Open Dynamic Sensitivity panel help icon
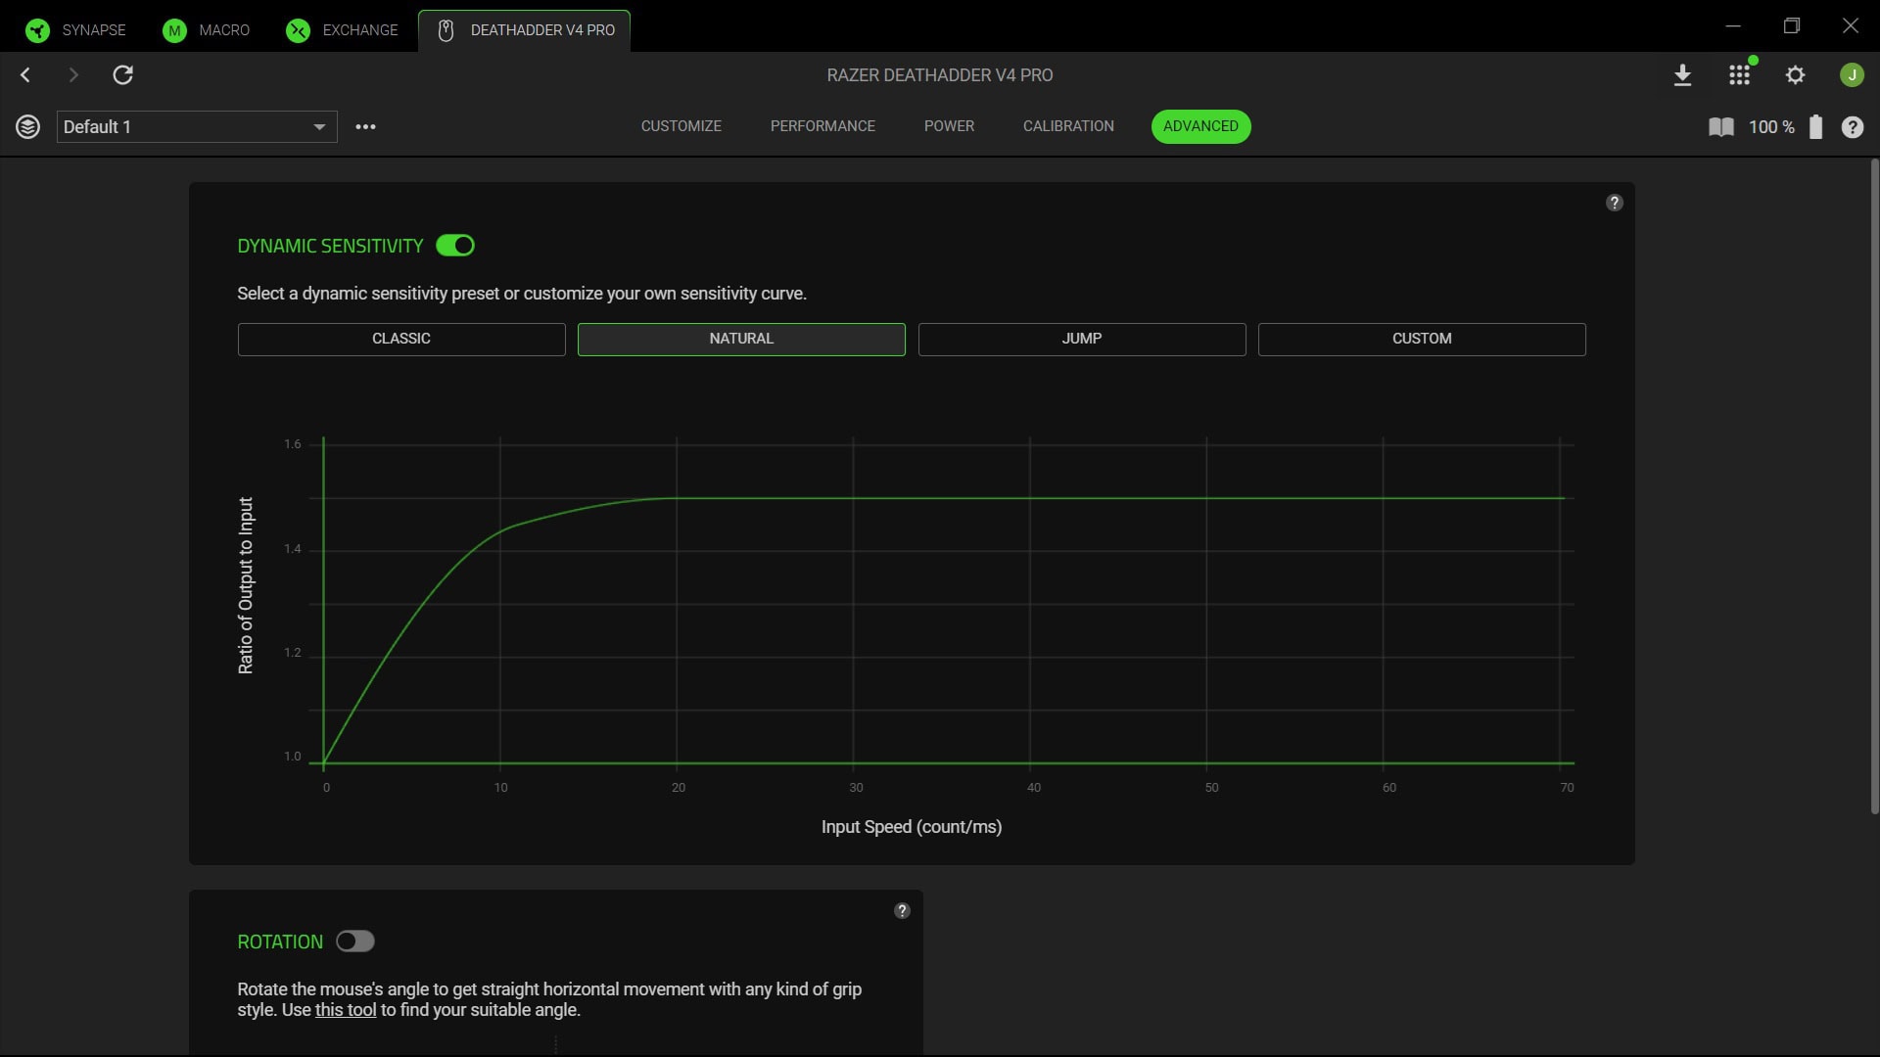The image size is (1880, 1057). [1615, 203]
